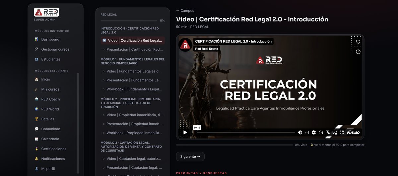398x176 pixels.
Task: Open Video | Captación legal lesson
Action: pos(133,158)
